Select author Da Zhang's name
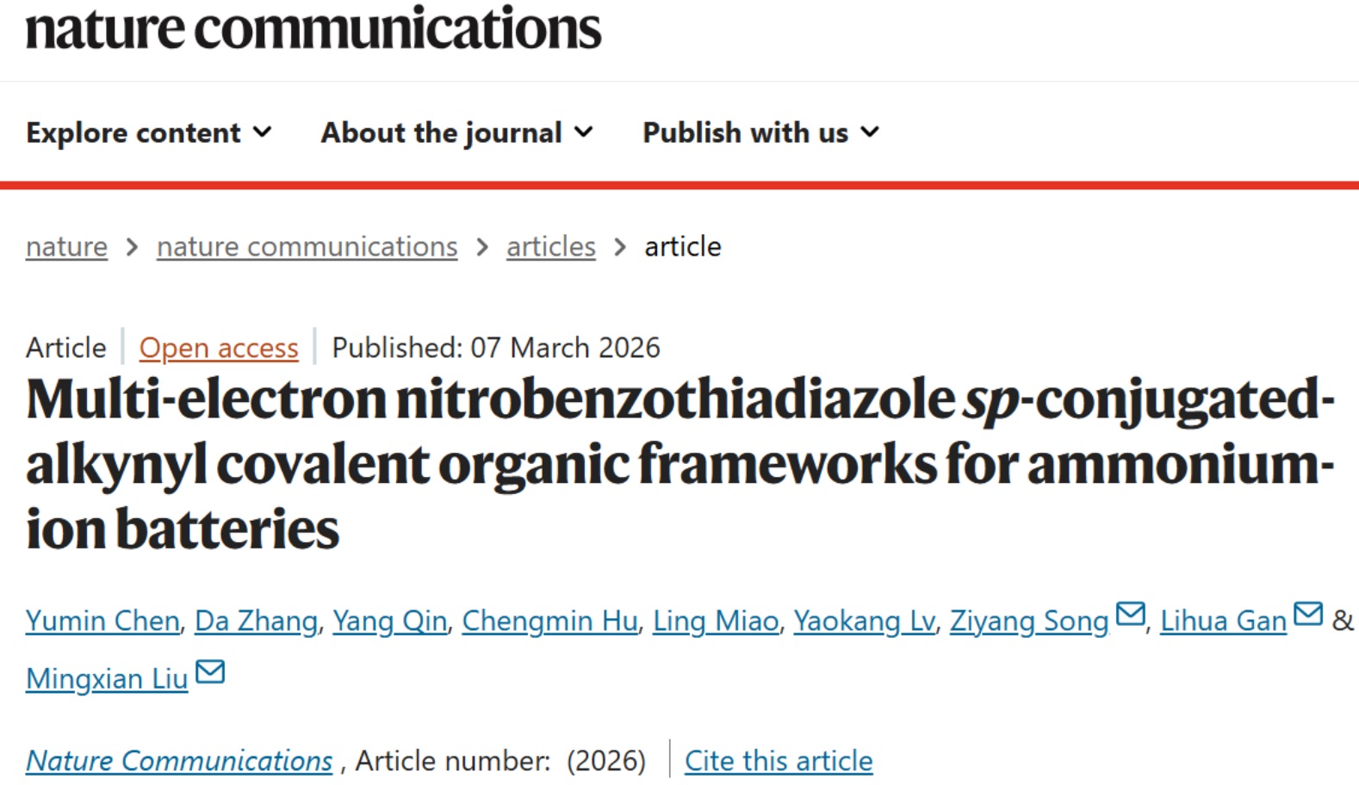 (x=256, y=621)
